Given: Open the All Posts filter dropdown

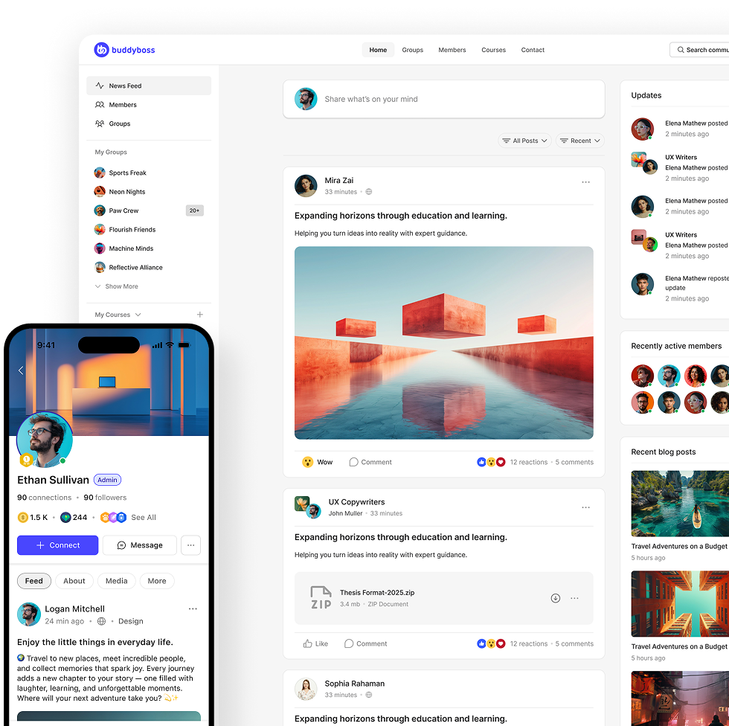Looking at the screenshot, I should [525, 141].
